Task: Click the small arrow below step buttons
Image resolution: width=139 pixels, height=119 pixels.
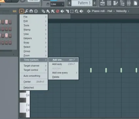Action: pyautogui.click(x=13, y=54)
